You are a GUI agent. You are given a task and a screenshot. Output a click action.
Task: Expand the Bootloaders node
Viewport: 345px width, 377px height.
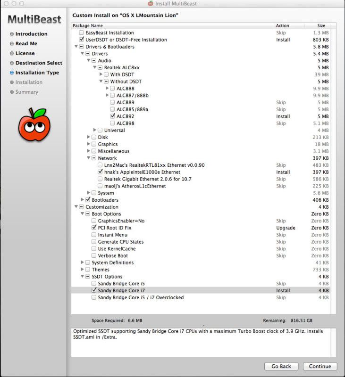click(x=82, y=199)
